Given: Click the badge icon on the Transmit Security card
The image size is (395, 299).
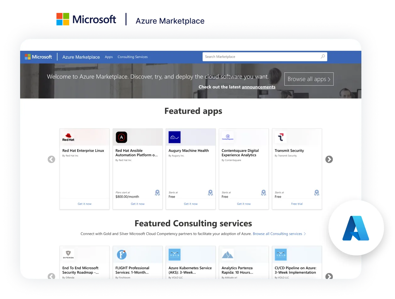Looking at the screenshot, I should (x=317, y=193).
